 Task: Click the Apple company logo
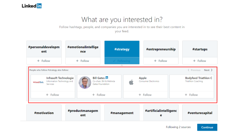(131, 82)
